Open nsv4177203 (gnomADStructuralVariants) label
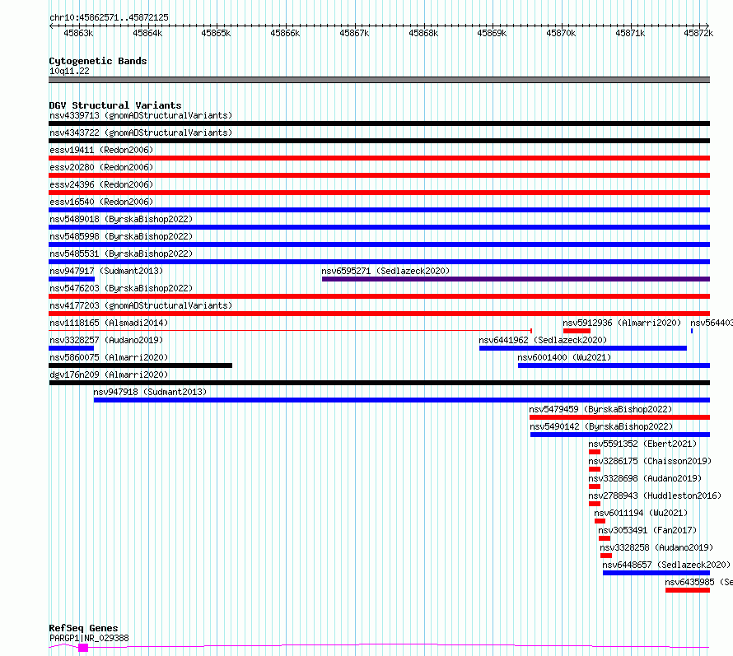Viewport: 733px width, 656px height. point(141,305)
